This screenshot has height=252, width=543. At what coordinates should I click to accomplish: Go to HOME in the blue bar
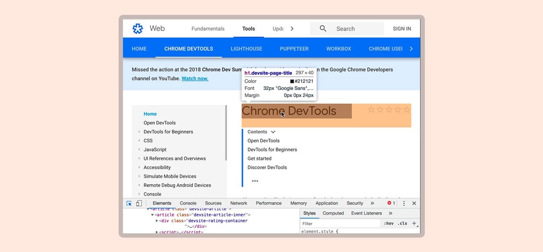coord(139,49)
